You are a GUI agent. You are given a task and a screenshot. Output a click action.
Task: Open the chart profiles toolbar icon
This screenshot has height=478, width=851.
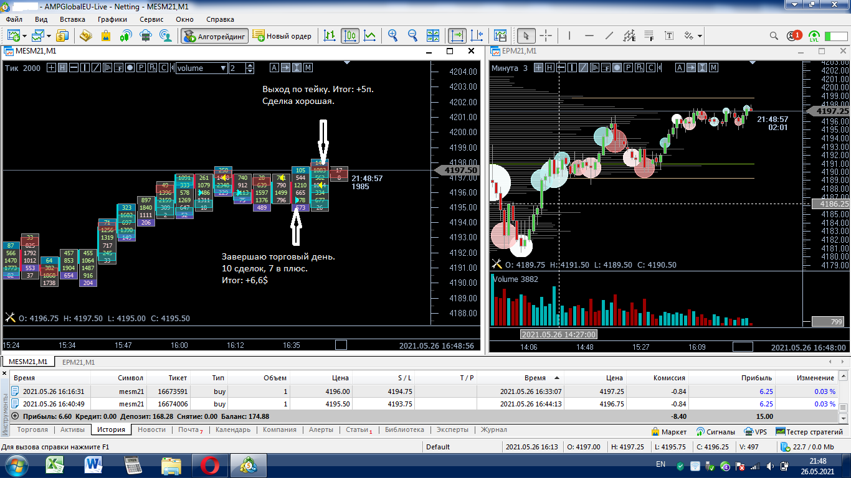pyautogui.click(x=39, y=35)
